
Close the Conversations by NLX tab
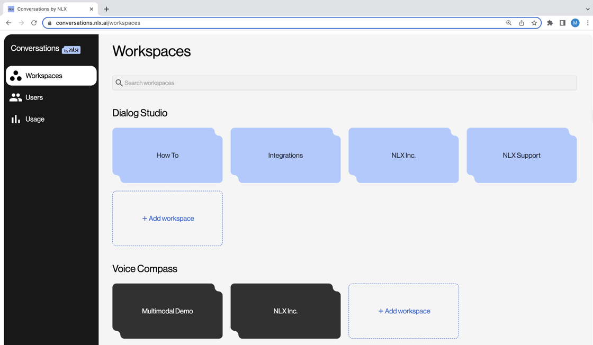click(91, 8)
